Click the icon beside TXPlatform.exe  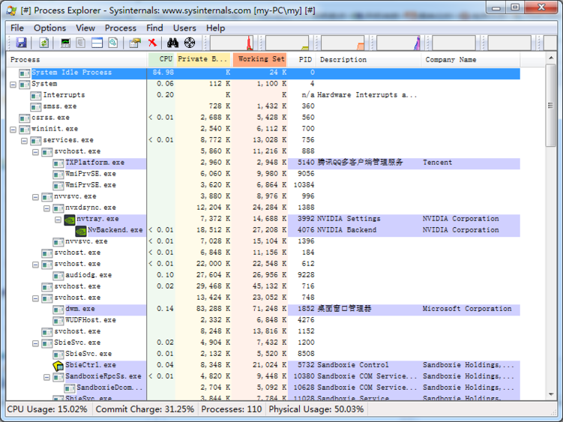coord(58,163)
